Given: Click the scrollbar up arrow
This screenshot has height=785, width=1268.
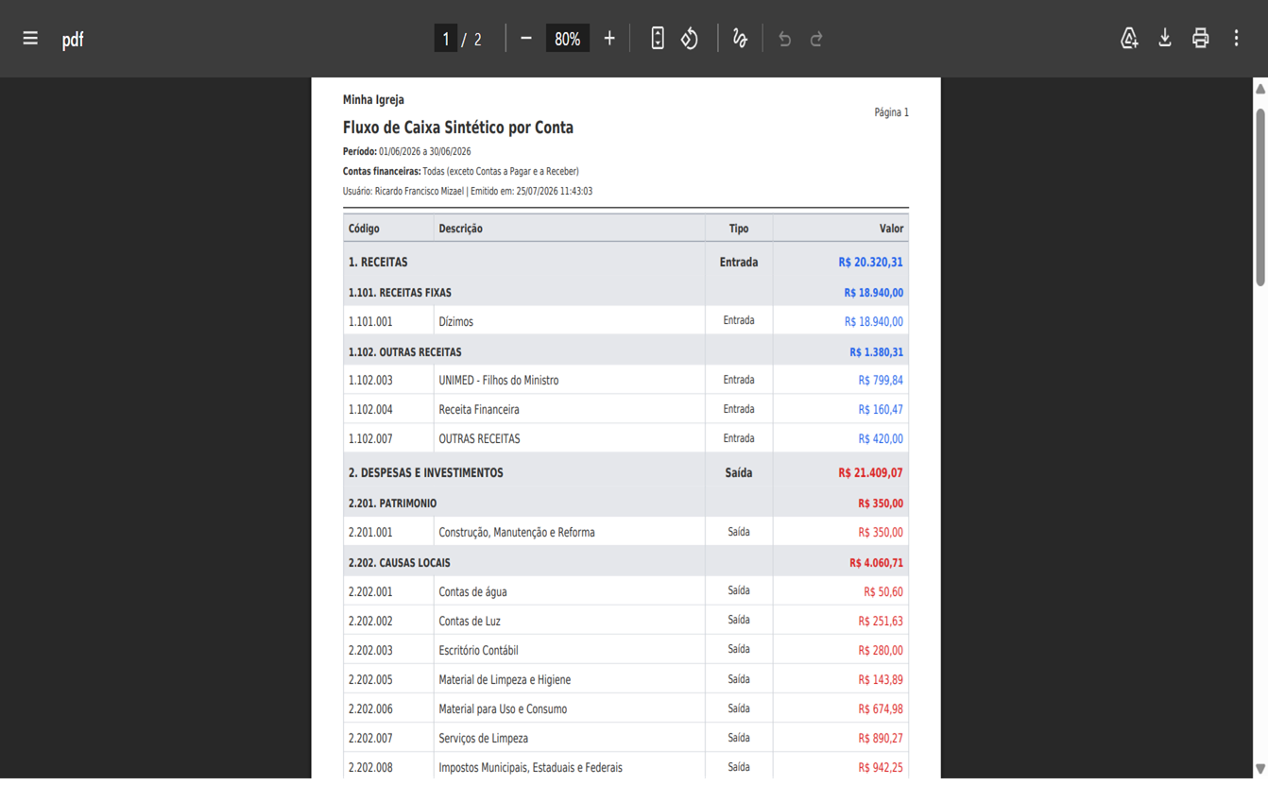Looking at the screenshot, I should click(x=1260, y=89).
